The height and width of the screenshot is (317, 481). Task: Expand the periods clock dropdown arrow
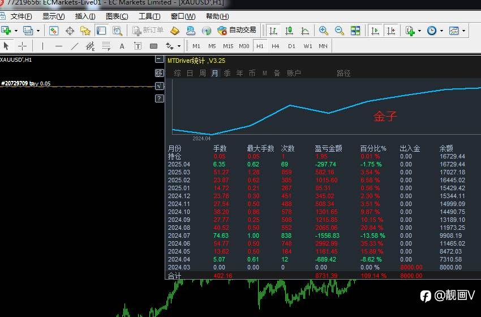(441, 31)
